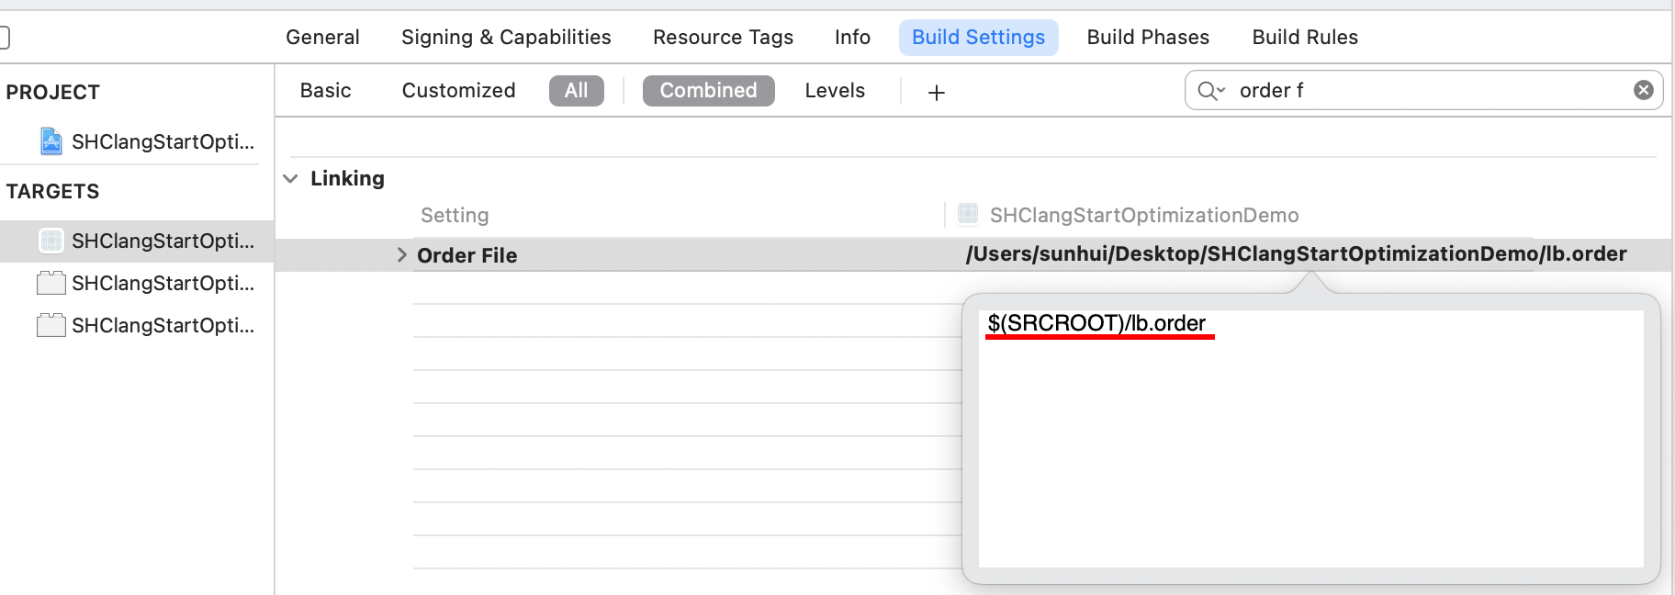Select the Order File path value
Viewport: 1675px width, 595px height.
pos(1295,254)
